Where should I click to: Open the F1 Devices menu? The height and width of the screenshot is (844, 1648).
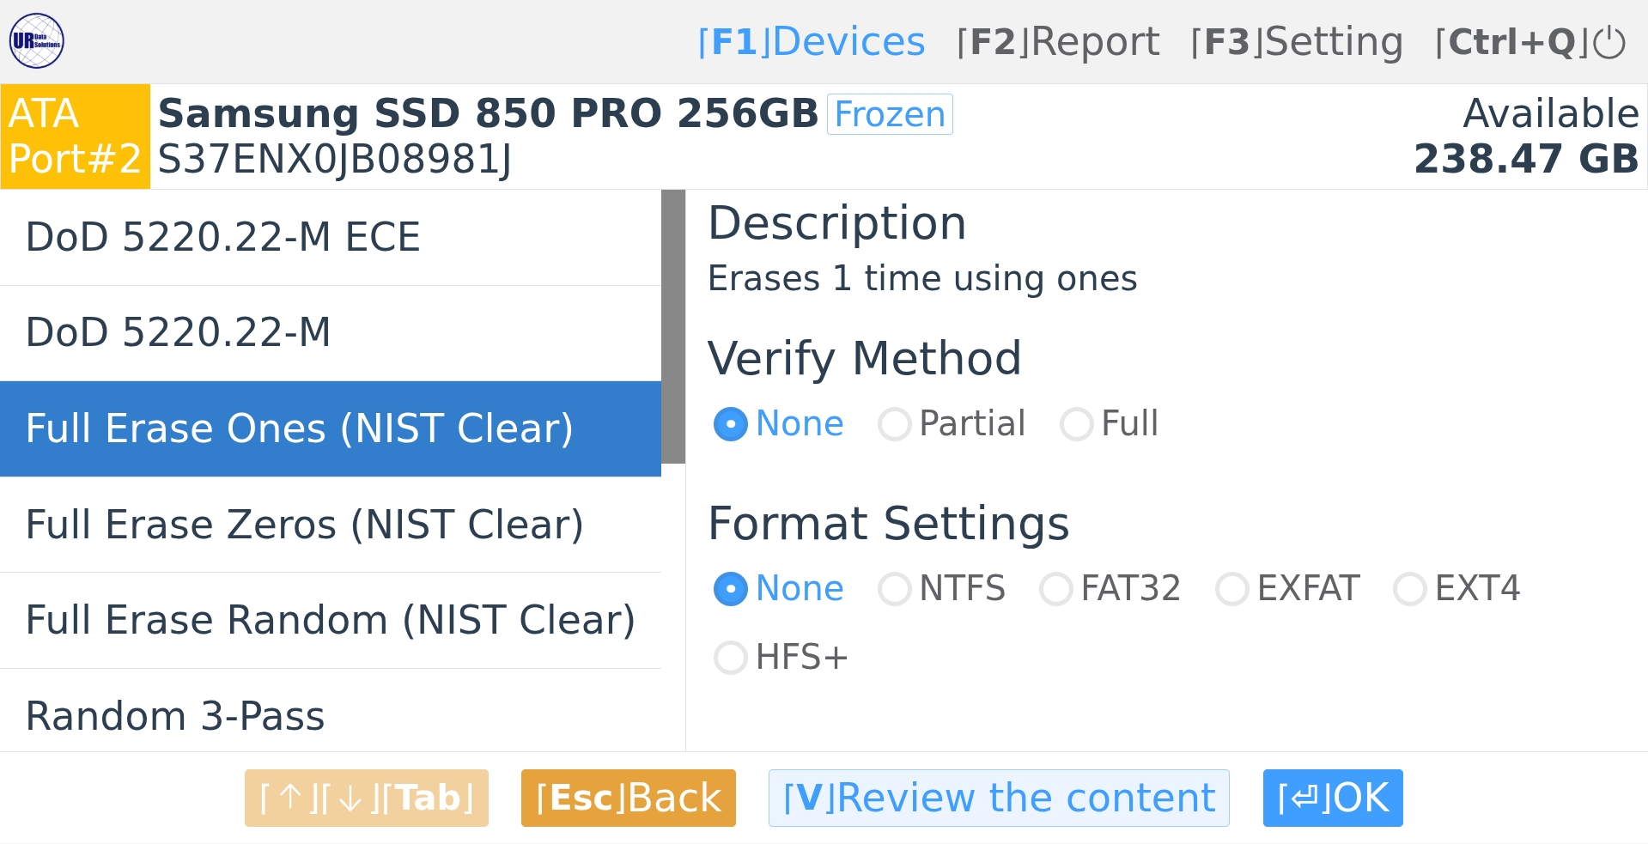(812, 42)
